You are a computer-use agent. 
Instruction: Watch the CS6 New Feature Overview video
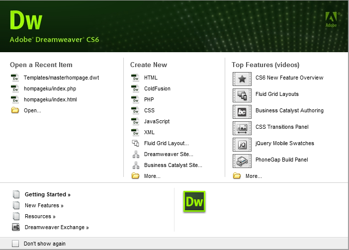pyautogui.click(x=289, y=78)
